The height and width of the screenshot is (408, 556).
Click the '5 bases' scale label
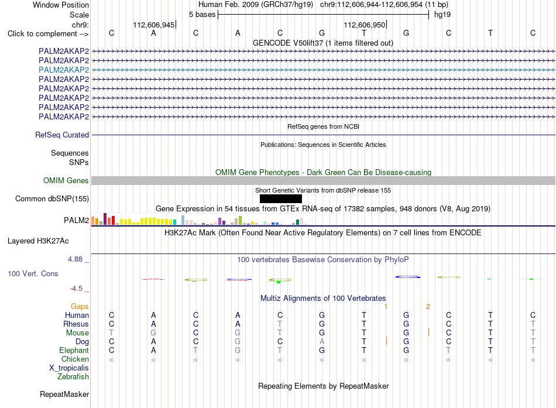pos(202,15)
